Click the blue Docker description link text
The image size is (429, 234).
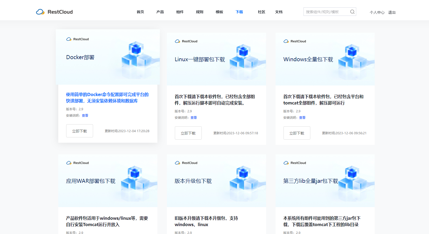(107, 98)
